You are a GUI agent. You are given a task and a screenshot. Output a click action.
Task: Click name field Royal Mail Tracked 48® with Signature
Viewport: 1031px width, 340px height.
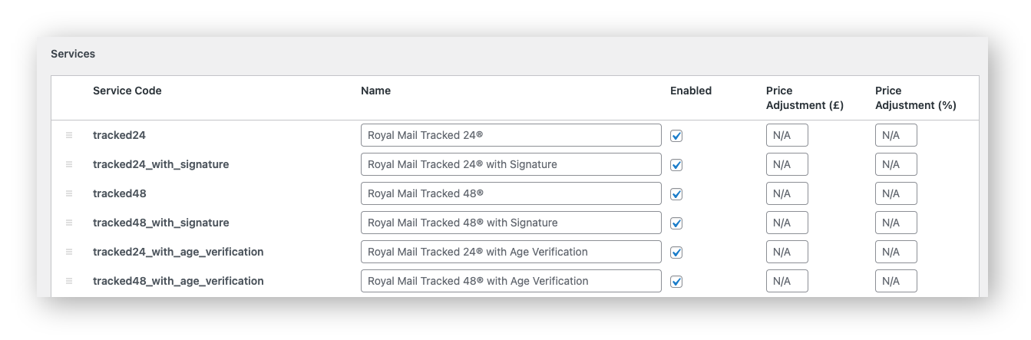click(x=511, y=223)
